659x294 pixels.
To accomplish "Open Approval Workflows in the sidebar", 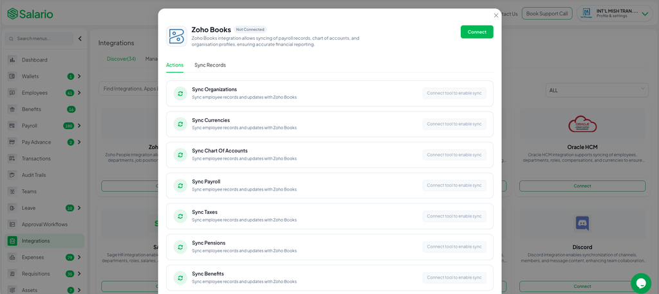I will (46, 225).
